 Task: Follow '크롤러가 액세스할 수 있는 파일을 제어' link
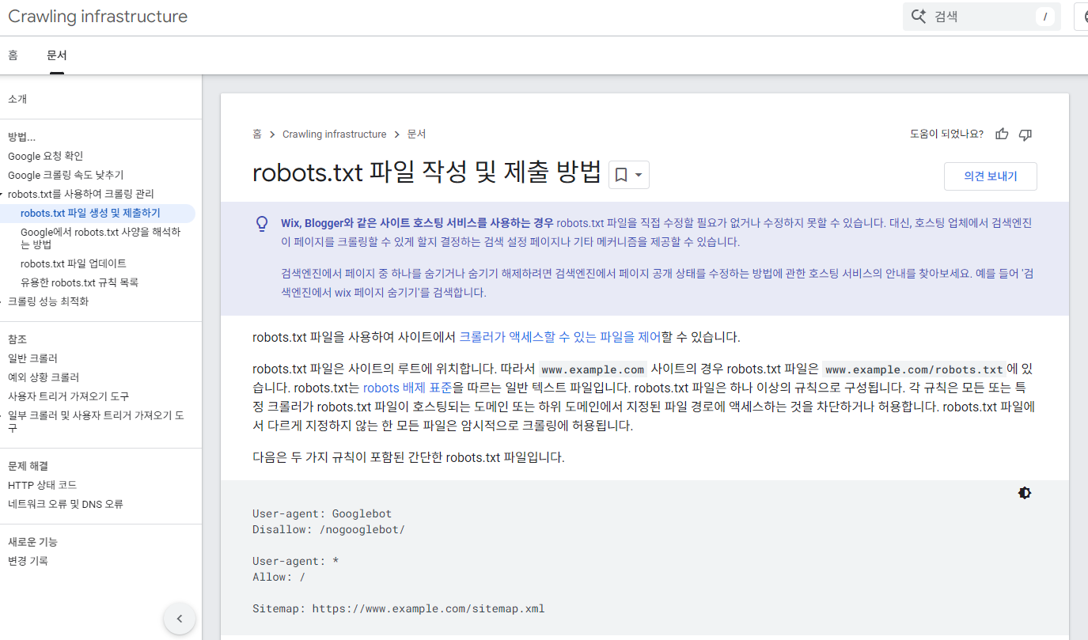559,337
